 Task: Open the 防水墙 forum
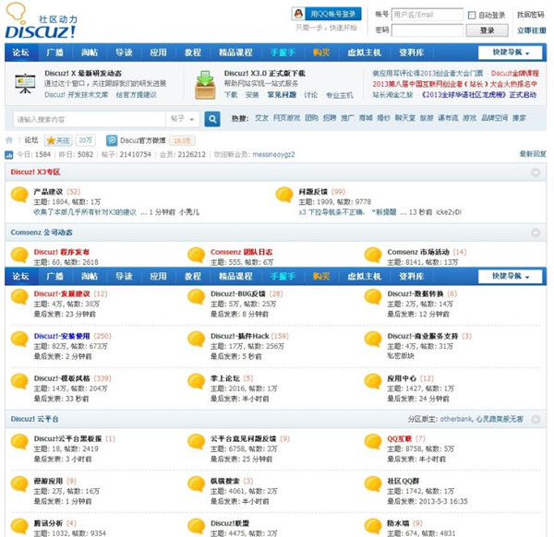398,523
